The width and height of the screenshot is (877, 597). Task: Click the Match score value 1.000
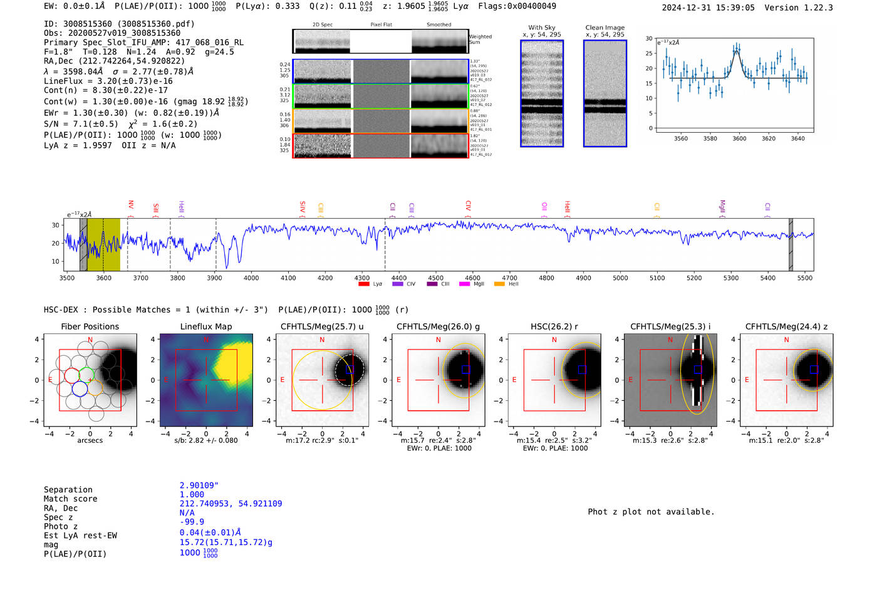point(192,495)
